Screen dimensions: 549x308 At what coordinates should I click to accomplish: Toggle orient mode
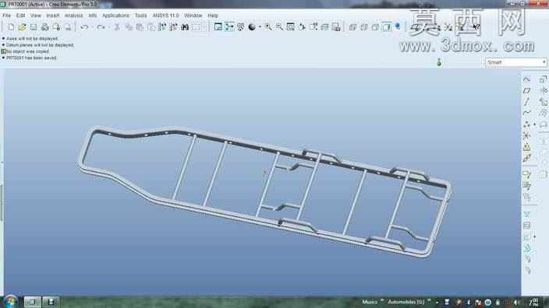pyautogui.click(x=240, y=27)
